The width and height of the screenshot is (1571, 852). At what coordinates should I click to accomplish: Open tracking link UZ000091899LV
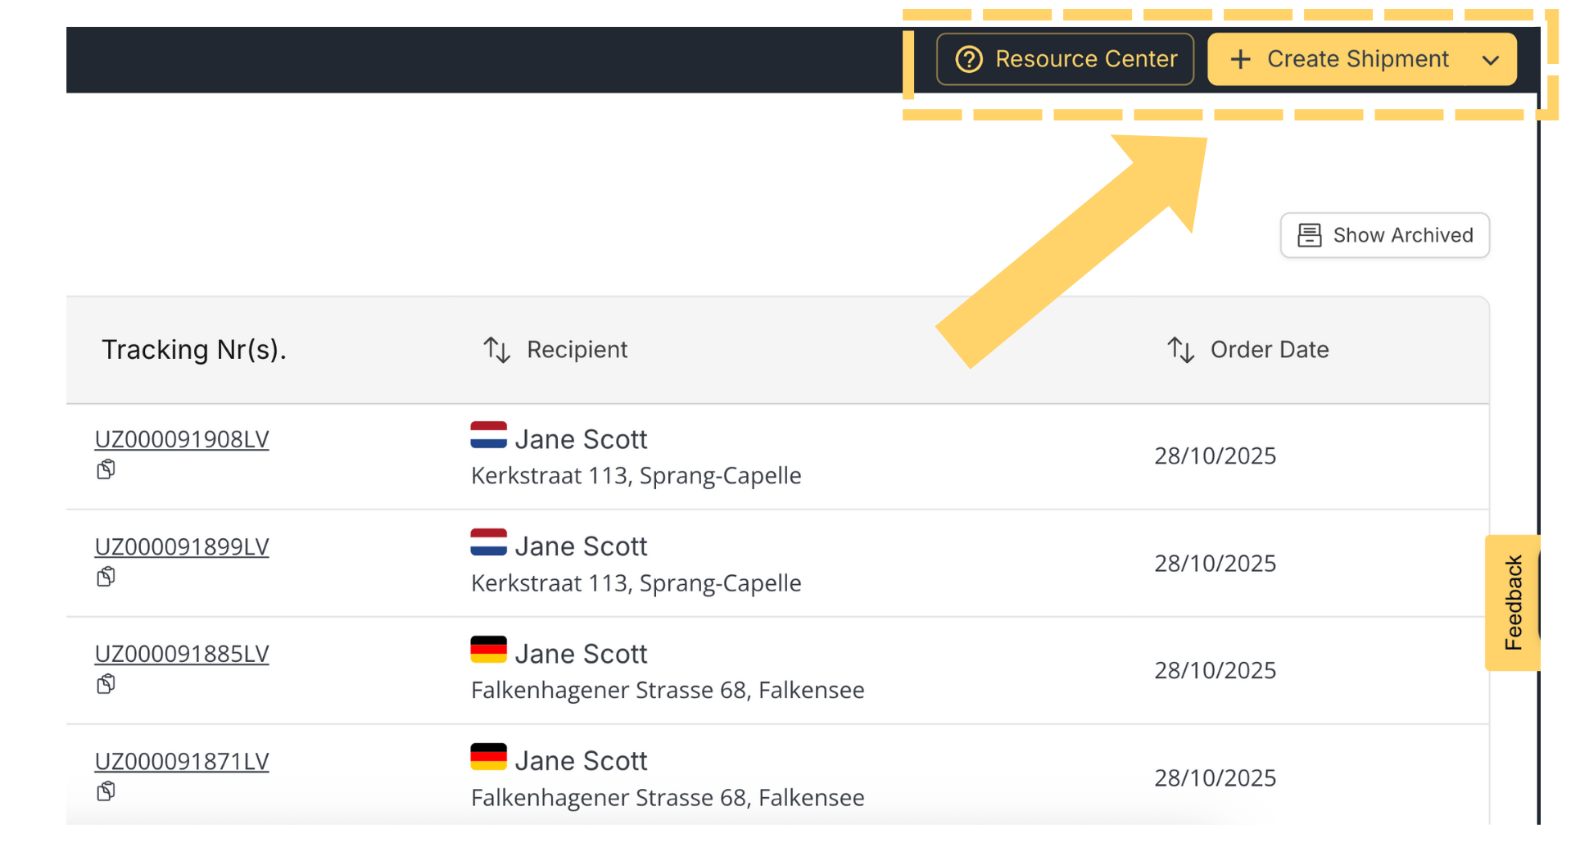[182, 547]
